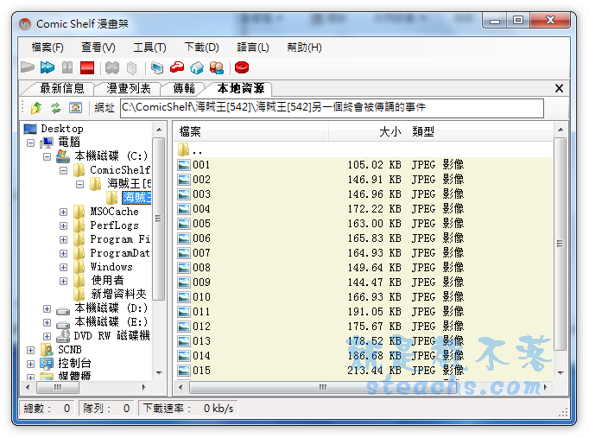Click the DVD RW drive icon
This screenshot has width=589, height=438.
tap(63, 335)
